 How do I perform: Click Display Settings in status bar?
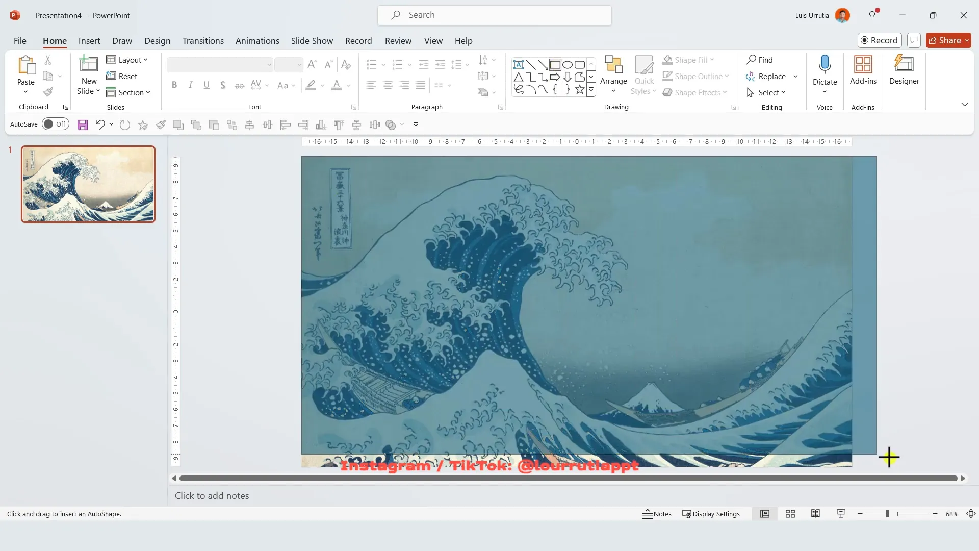[x=711, y=514]
